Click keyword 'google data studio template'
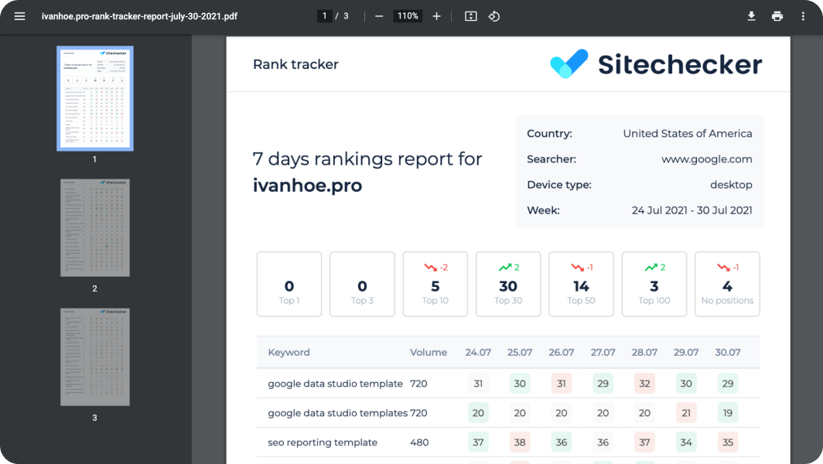 [x=336, y=384]
